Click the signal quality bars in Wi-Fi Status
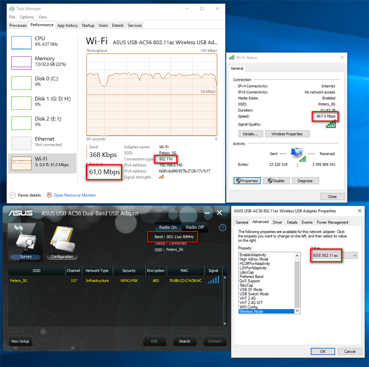This screenshot has width=369, height=367. 331,124
